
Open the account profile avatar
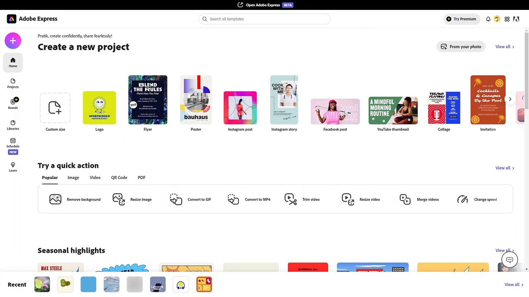point(497,19)
